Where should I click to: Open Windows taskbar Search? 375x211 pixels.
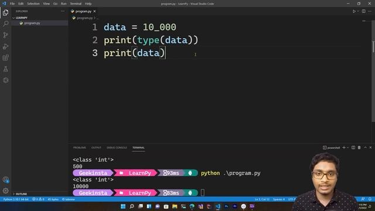pos(131,206)
